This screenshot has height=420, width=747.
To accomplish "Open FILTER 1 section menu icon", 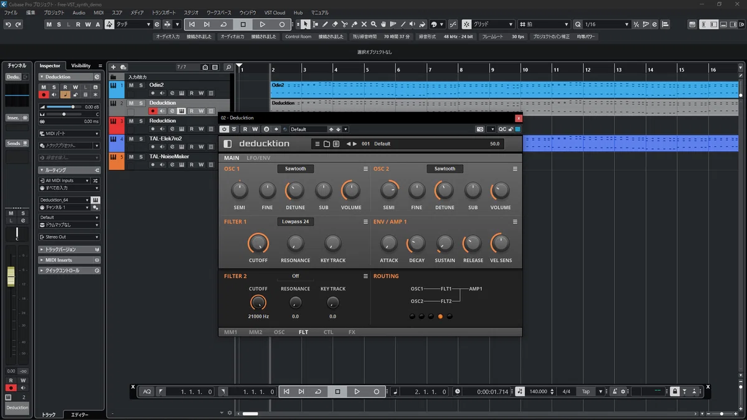I will (366, 222).
